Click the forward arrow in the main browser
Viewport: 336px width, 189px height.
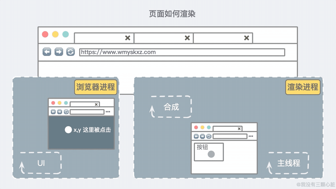click(x=59, y=52)
